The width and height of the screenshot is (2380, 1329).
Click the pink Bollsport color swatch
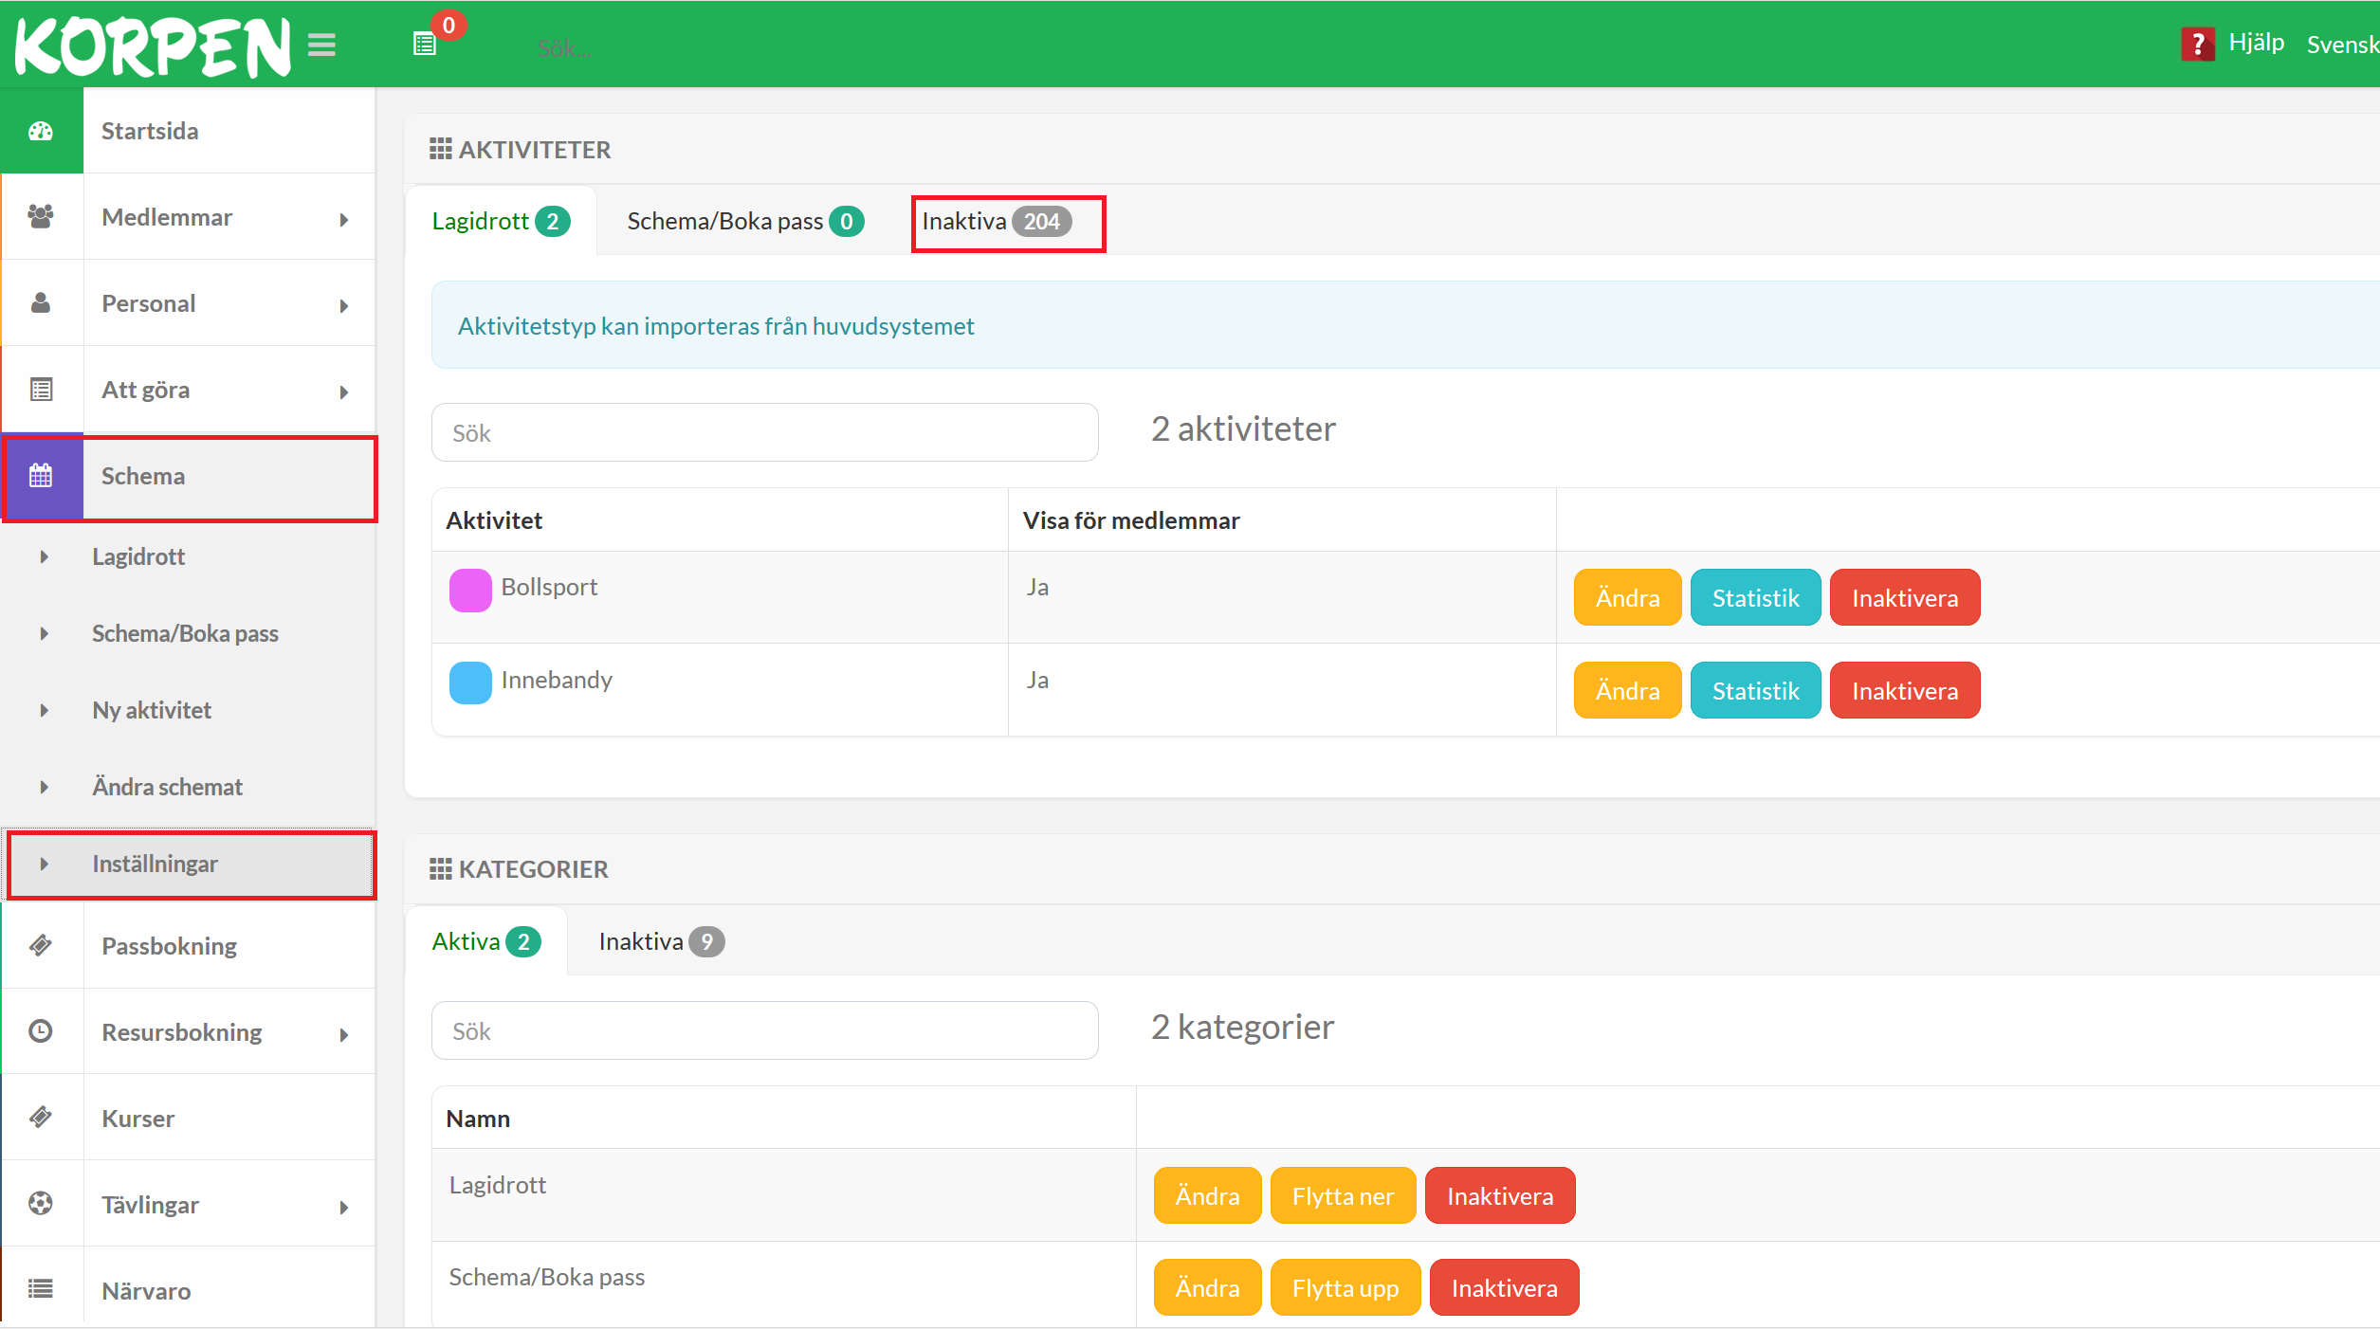tap(470, 591)
